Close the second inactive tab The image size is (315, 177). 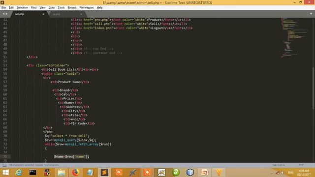(x=81, y=14)
